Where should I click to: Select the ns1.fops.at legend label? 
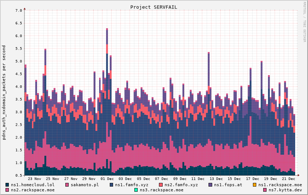(x=228, y=185)
